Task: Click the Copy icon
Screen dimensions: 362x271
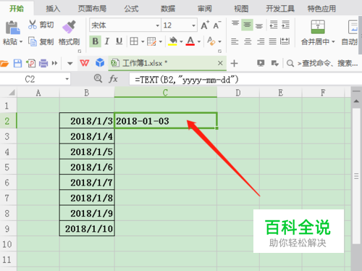Action: (x=33, y=41)
